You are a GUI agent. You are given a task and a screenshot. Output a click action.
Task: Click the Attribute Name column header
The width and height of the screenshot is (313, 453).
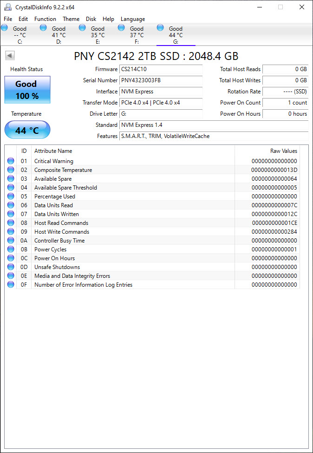tap(133, 151)
